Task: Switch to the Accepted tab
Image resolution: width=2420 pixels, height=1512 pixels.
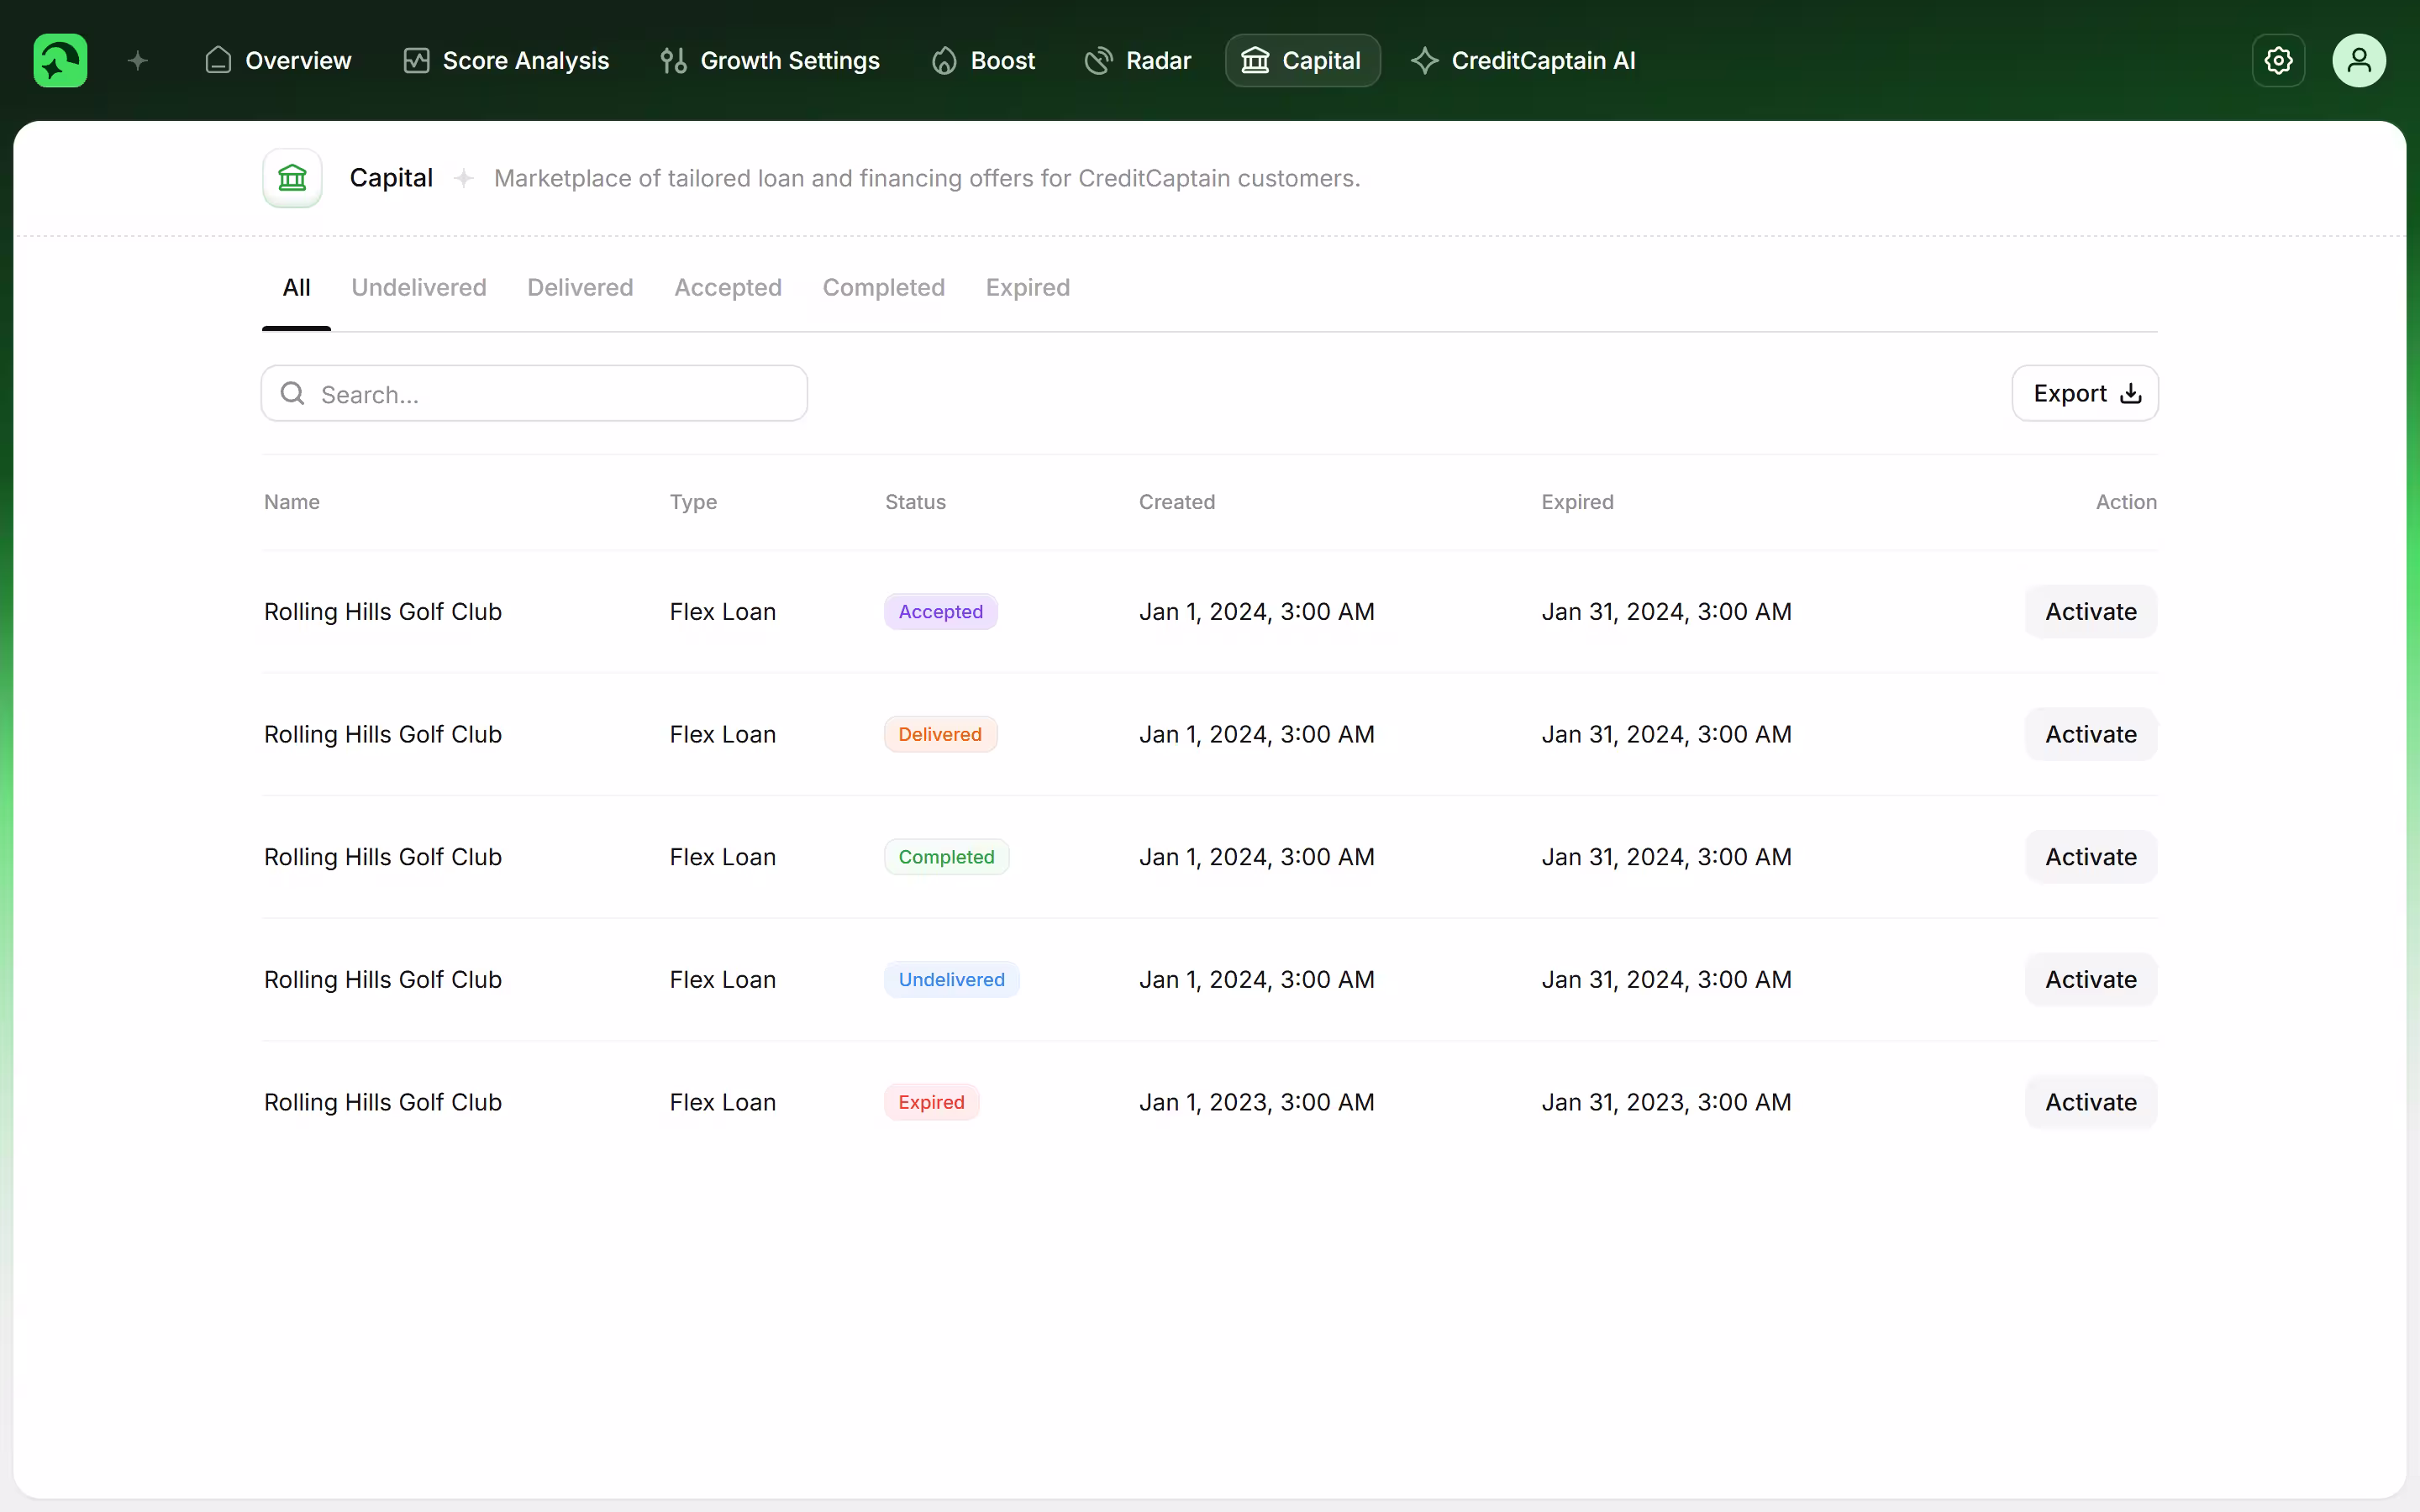Action: (728, 288)
